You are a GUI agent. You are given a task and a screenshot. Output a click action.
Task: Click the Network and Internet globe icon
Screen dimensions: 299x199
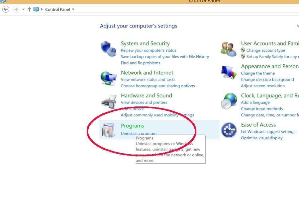(x=108, y=79)
